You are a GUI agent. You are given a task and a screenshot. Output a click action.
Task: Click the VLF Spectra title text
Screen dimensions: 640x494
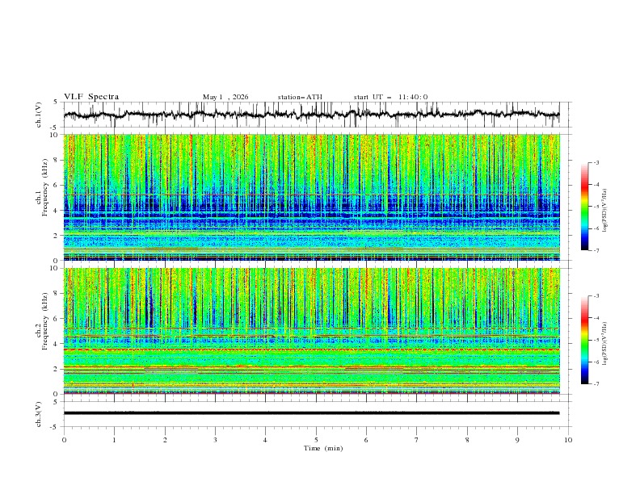pyautogui.click(x=91, y=97)
